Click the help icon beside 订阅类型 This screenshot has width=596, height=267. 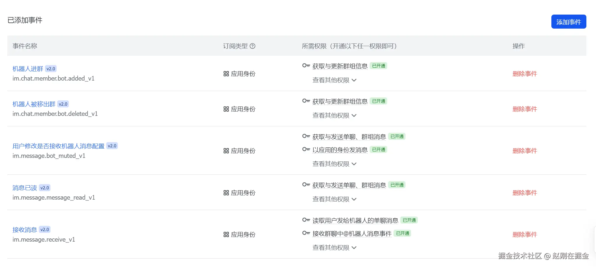click(253, 46)
